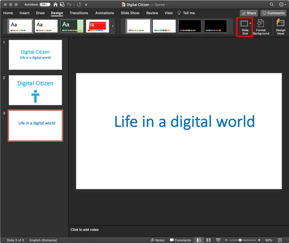Fit slide to current window
Screen dimensions: 289x243
[280, 240]
